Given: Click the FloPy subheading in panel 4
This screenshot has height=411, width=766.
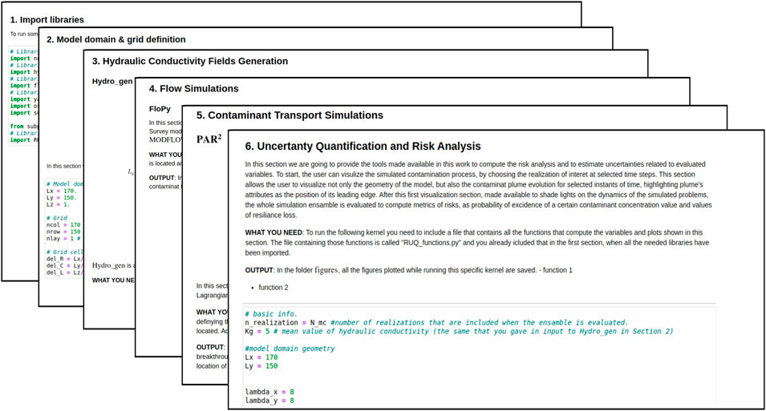Looking at the screenshot, I should pos(160,109).
